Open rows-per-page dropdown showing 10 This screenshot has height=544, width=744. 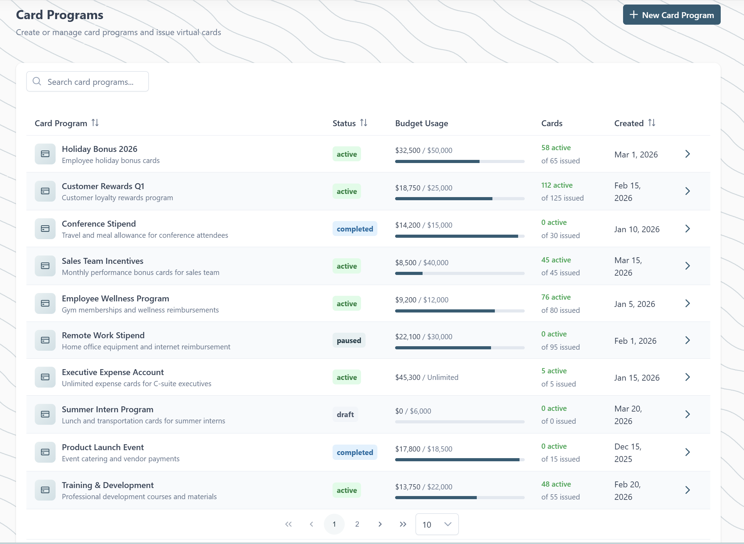point(437,524)
